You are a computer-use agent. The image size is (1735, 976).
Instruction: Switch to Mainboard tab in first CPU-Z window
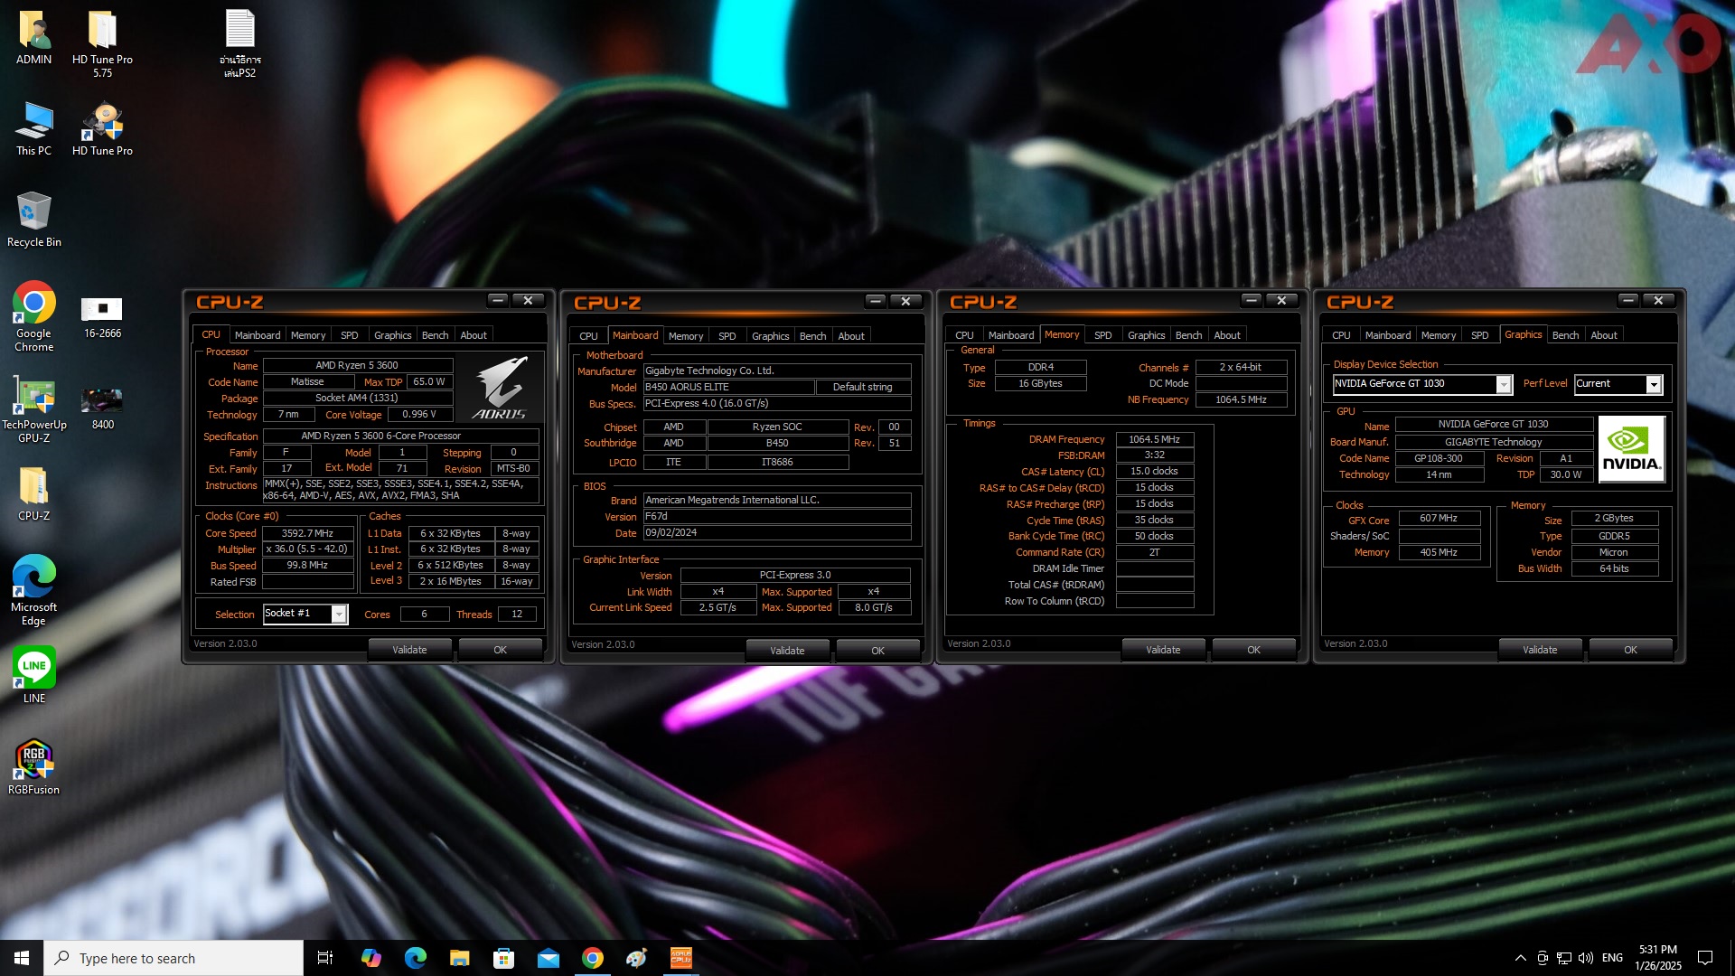coord(258,335)
